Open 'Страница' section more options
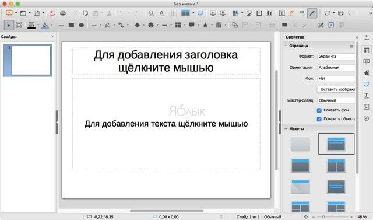The height and width of the screenshot is (220, 373). click(351, 46)
